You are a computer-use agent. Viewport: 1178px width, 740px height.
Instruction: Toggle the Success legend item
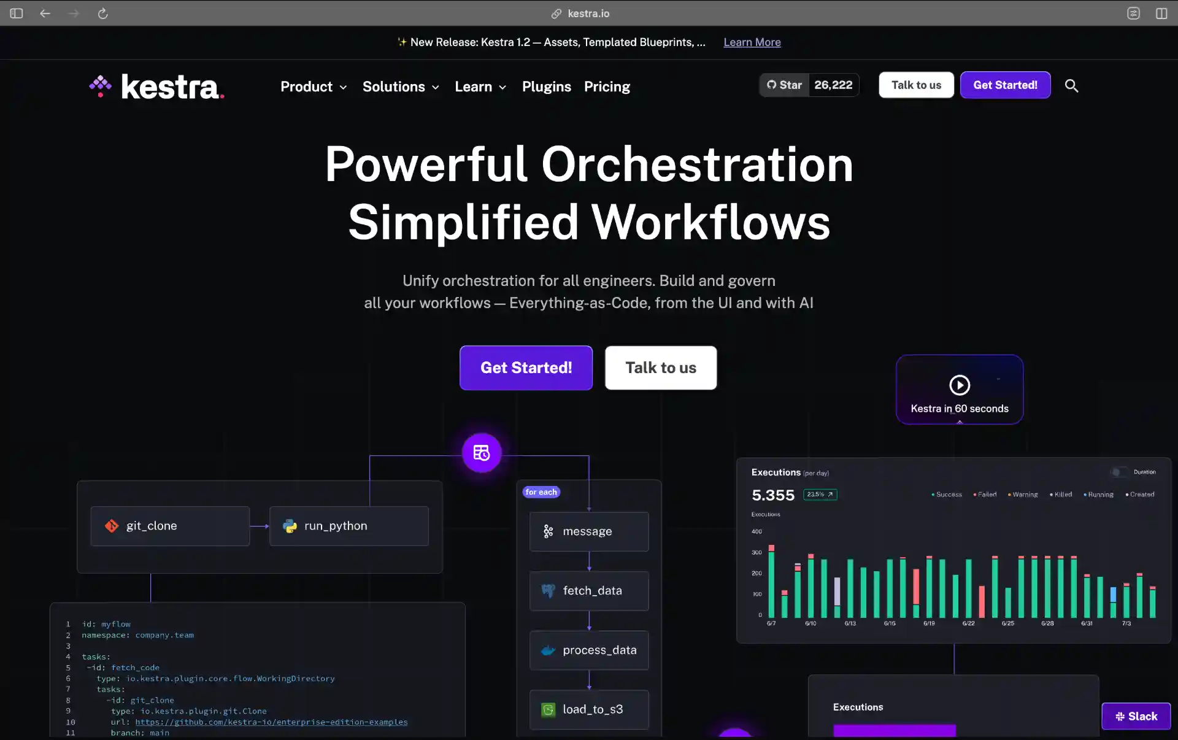[947, 495]
